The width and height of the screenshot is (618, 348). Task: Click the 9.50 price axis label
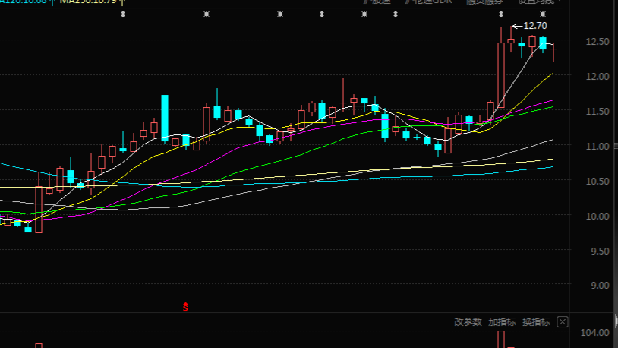click(601, 252)
